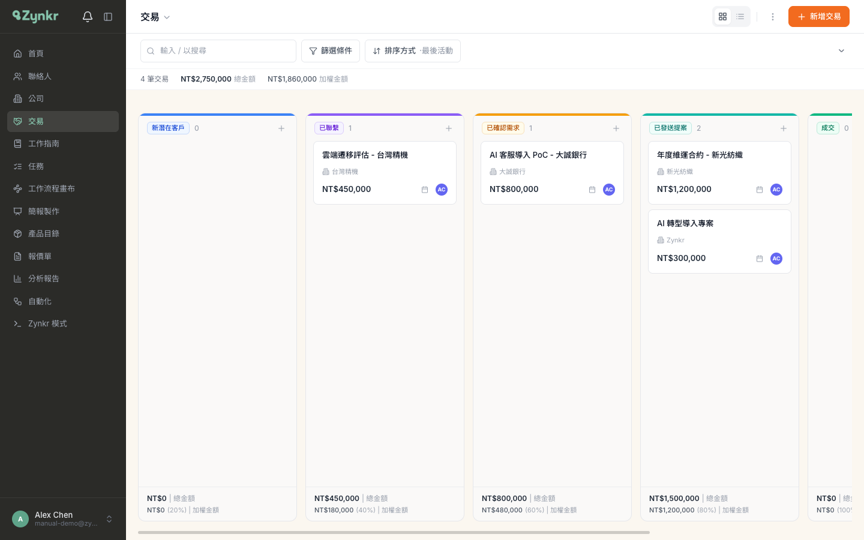Open Alex Chen account switcher

(x=63, y=519)
